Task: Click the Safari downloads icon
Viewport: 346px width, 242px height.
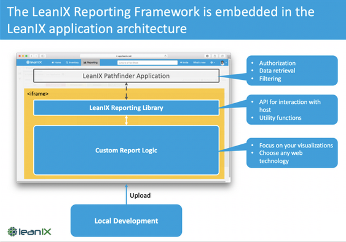Action: point(207,56)
